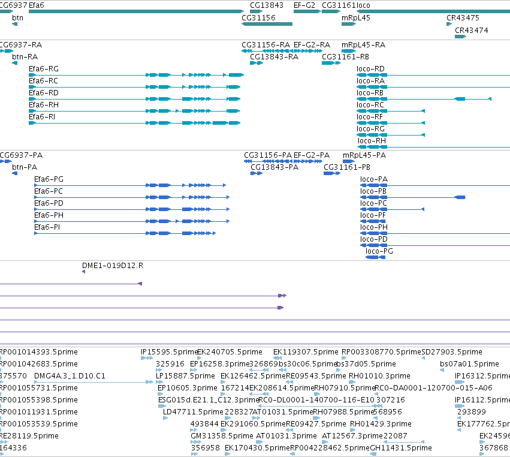Image resolution: width=510 pixels, height=457 pixels.
Task: Click transcript loco-RF label
Action: click(370, 117)
